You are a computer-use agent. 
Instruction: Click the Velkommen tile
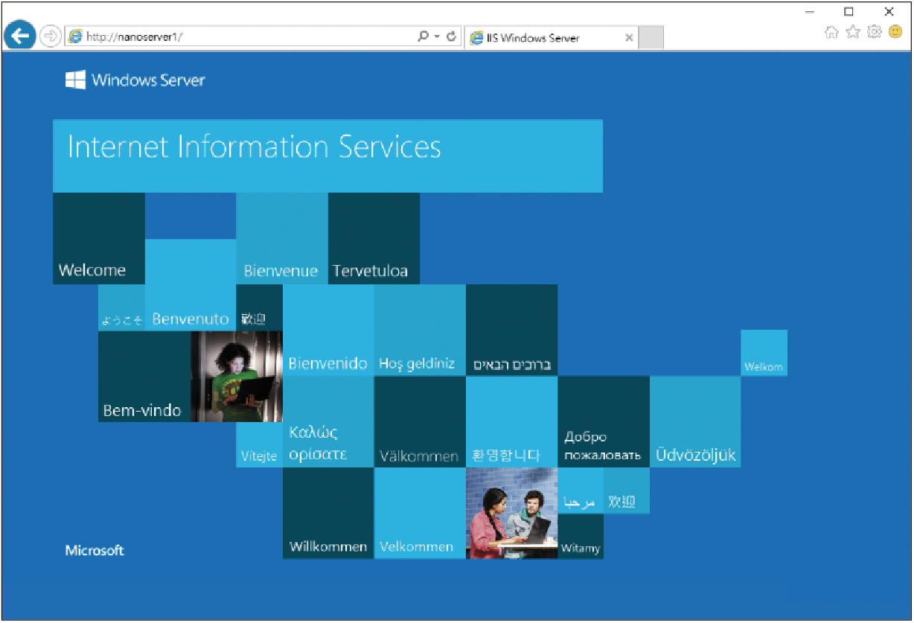point(420,514)
